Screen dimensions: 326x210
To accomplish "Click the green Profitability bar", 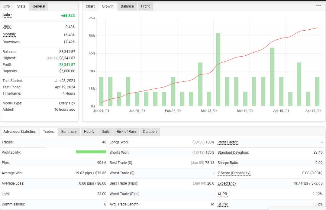I will [x=91, y=152].
